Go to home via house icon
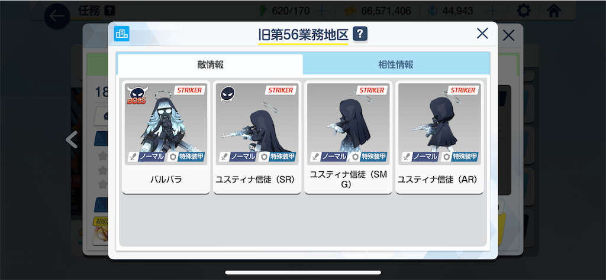 [554, 11]
